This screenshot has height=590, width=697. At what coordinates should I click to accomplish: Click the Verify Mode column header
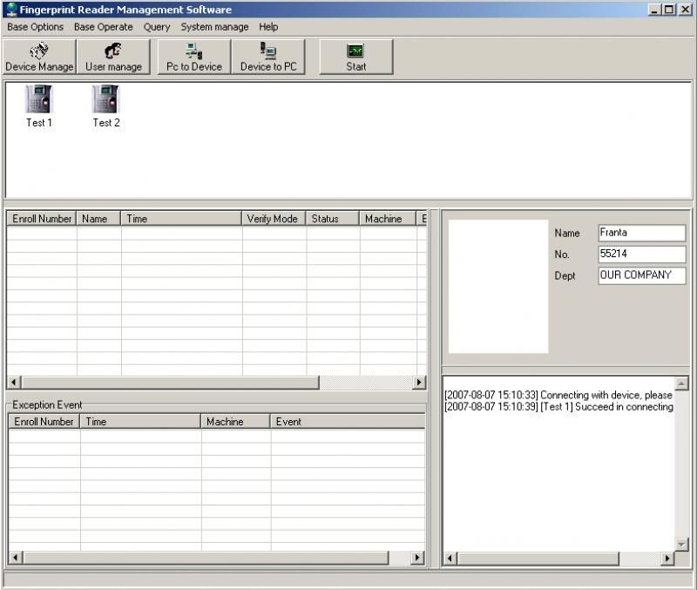click(274, 219)
